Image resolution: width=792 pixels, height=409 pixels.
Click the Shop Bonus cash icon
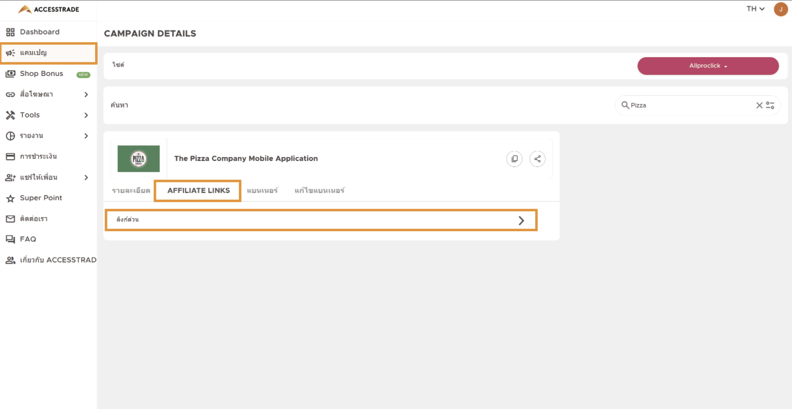(x=10, y=74)
